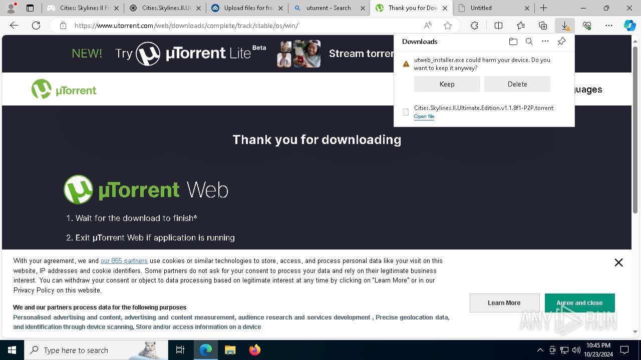Open the Favorites list icon
Screen dimensions: 641x360
tap(521, 25)
